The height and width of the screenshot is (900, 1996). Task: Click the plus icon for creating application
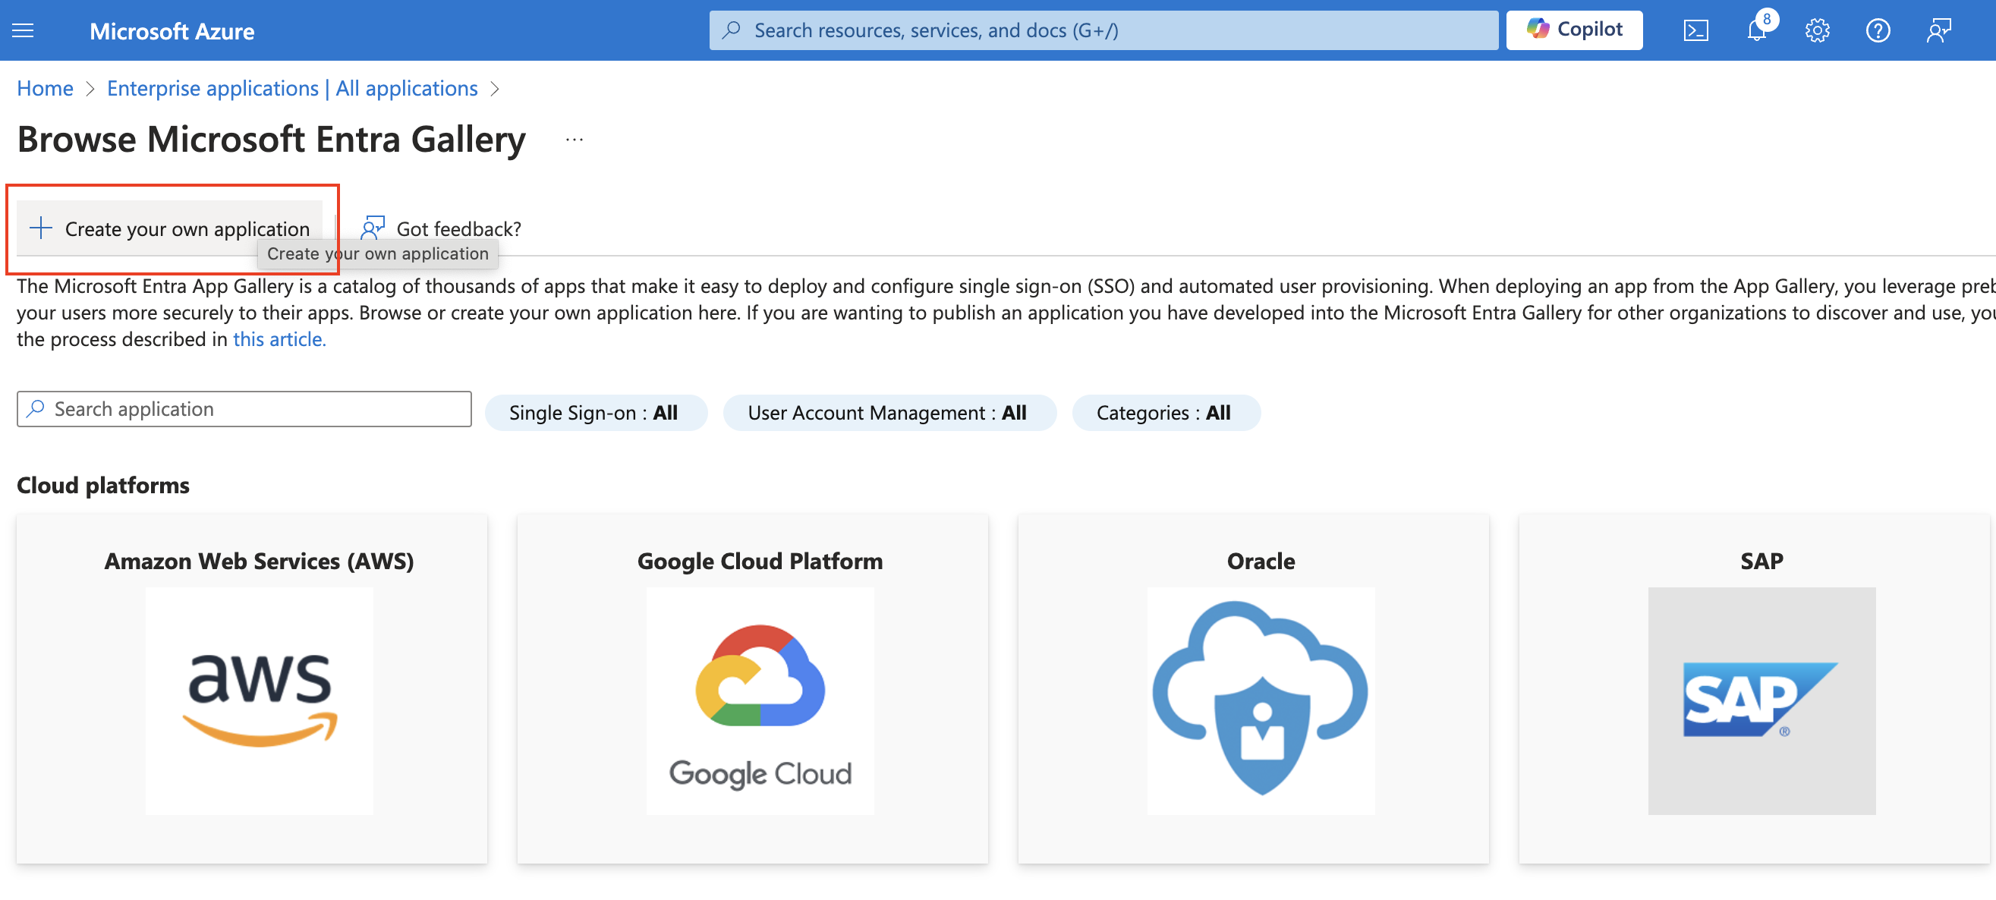[x=40, y=228]
